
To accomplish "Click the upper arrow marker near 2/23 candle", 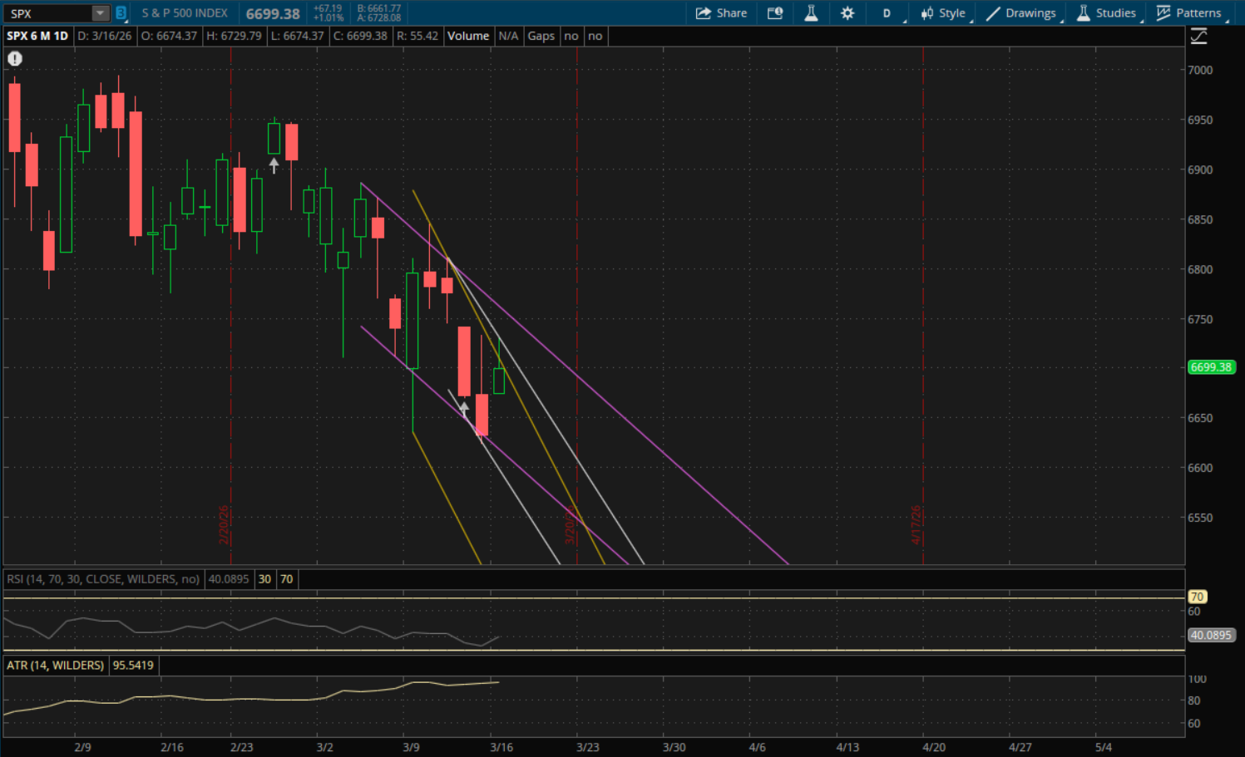I will click(x=274, y=166).
